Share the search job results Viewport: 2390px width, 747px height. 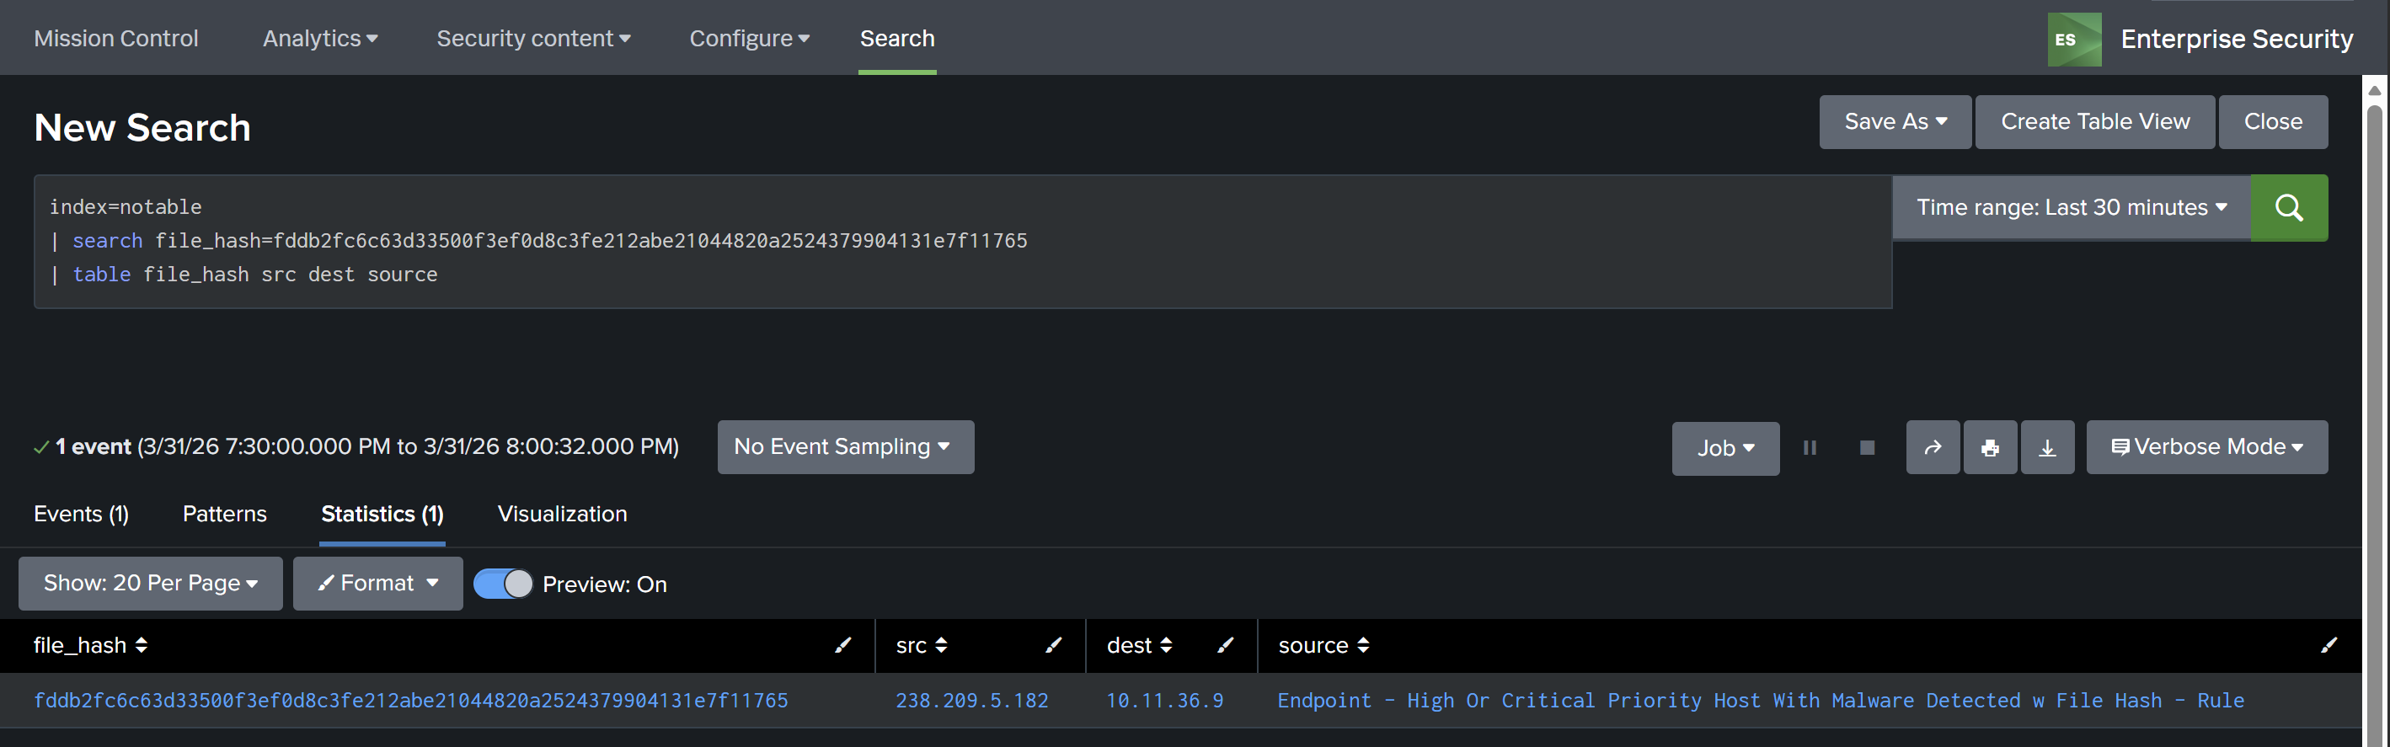coord(1933,447)
